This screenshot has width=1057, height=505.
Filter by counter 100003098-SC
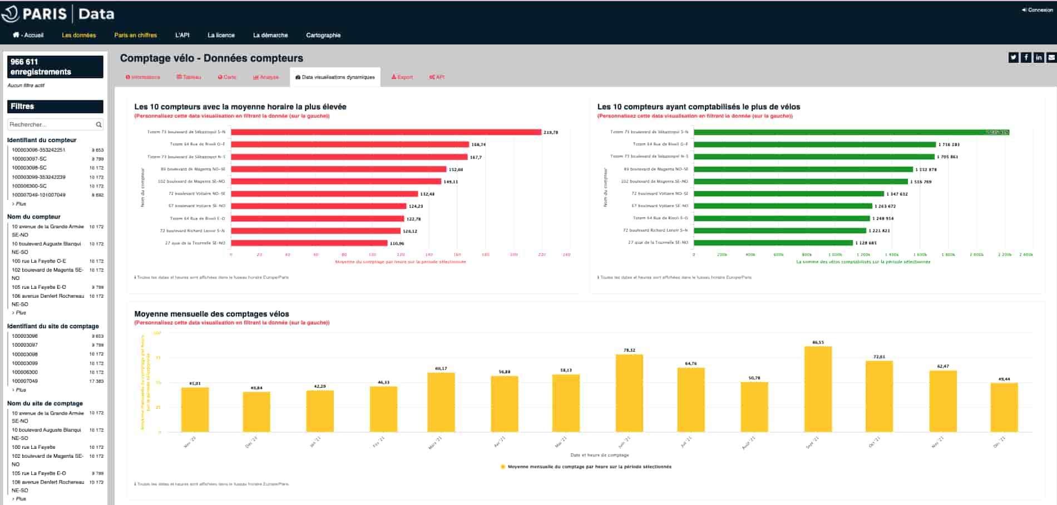tap(29, 168)
